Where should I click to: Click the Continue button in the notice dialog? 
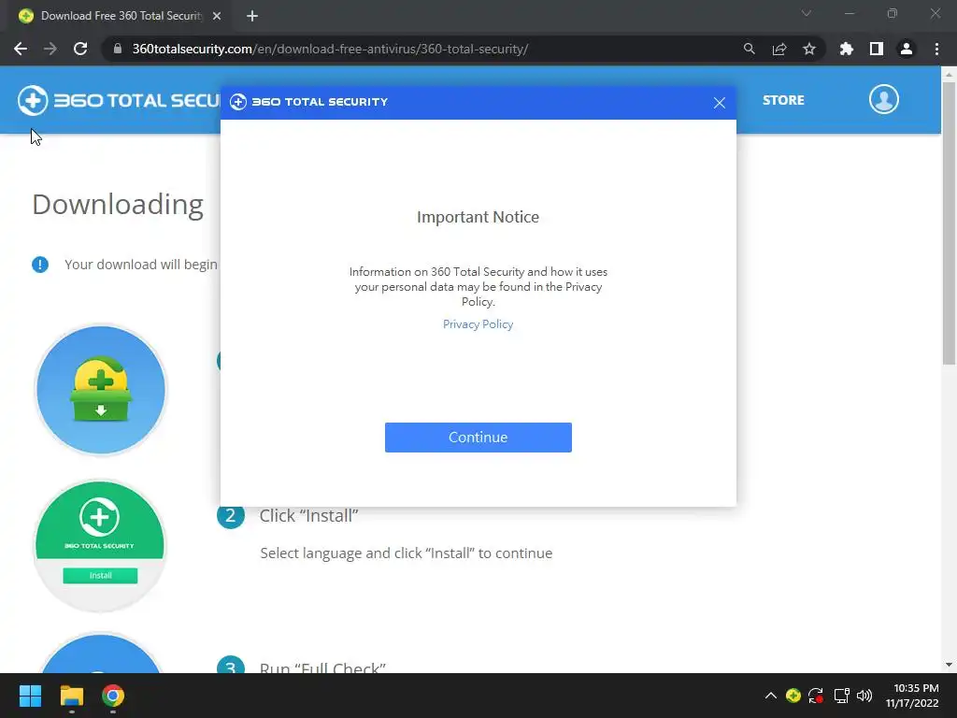(x=478, y=438)
